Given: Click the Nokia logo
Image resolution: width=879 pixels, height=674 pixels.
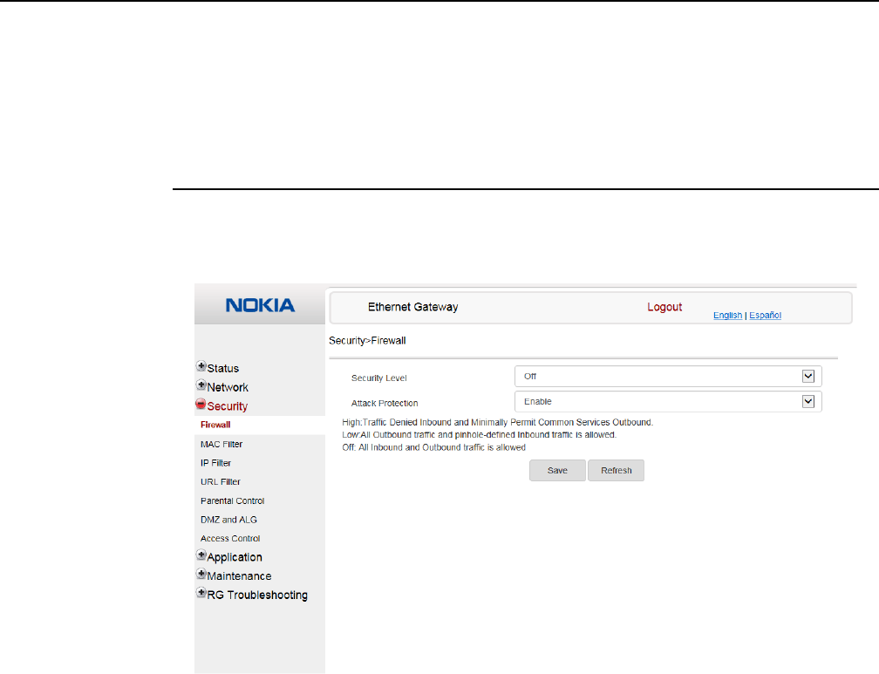Looking at the screenshot, I should pyautogui.click(x=260, y=306).
